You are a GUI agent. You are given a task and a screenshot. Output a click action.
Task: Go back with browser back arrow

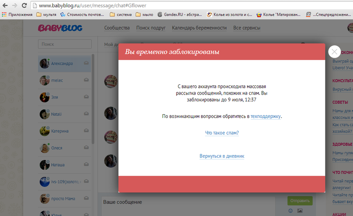[x=5, y=6]
